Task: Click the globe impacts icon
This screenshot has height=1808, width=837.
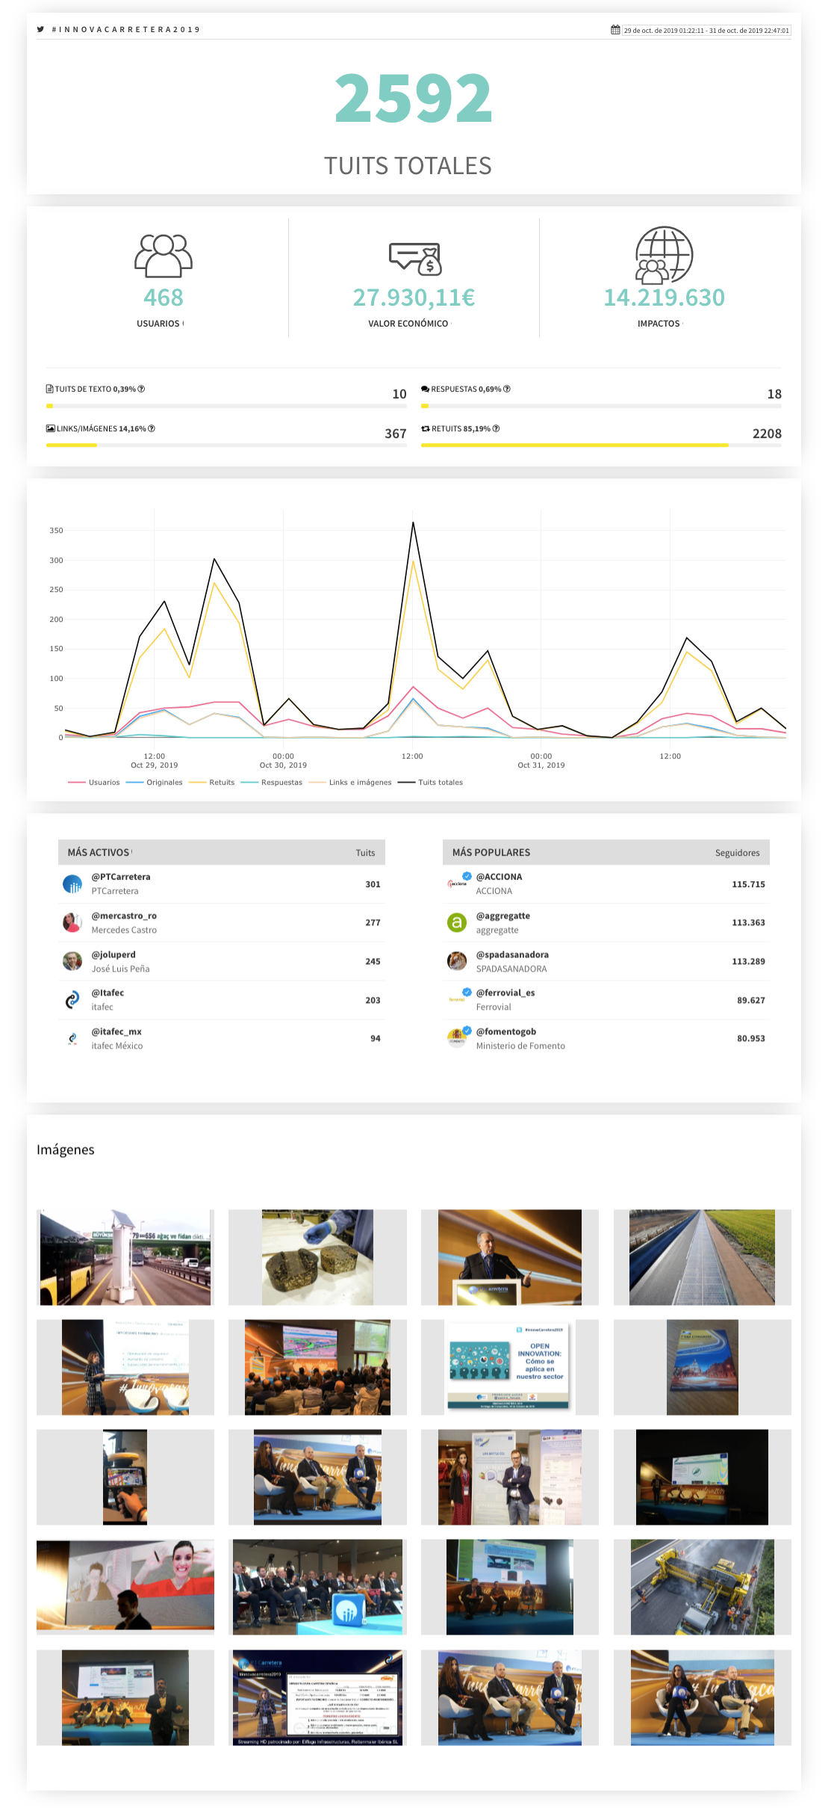Action: click(x=664, y=256)
